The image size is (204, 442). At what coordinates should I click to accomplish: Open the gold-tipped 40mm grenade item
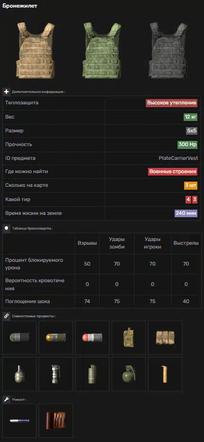pos(56,337)
